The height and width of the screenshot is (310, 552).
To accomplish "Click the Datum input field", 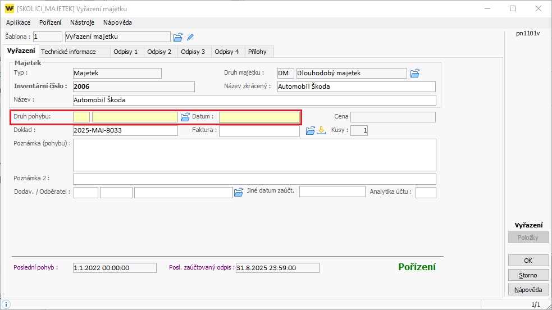I will 259,117.
